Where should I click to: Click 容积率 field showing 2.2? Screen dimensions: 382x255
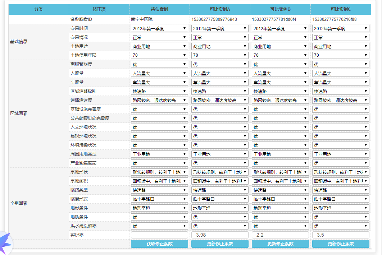(x=280, y=235)
